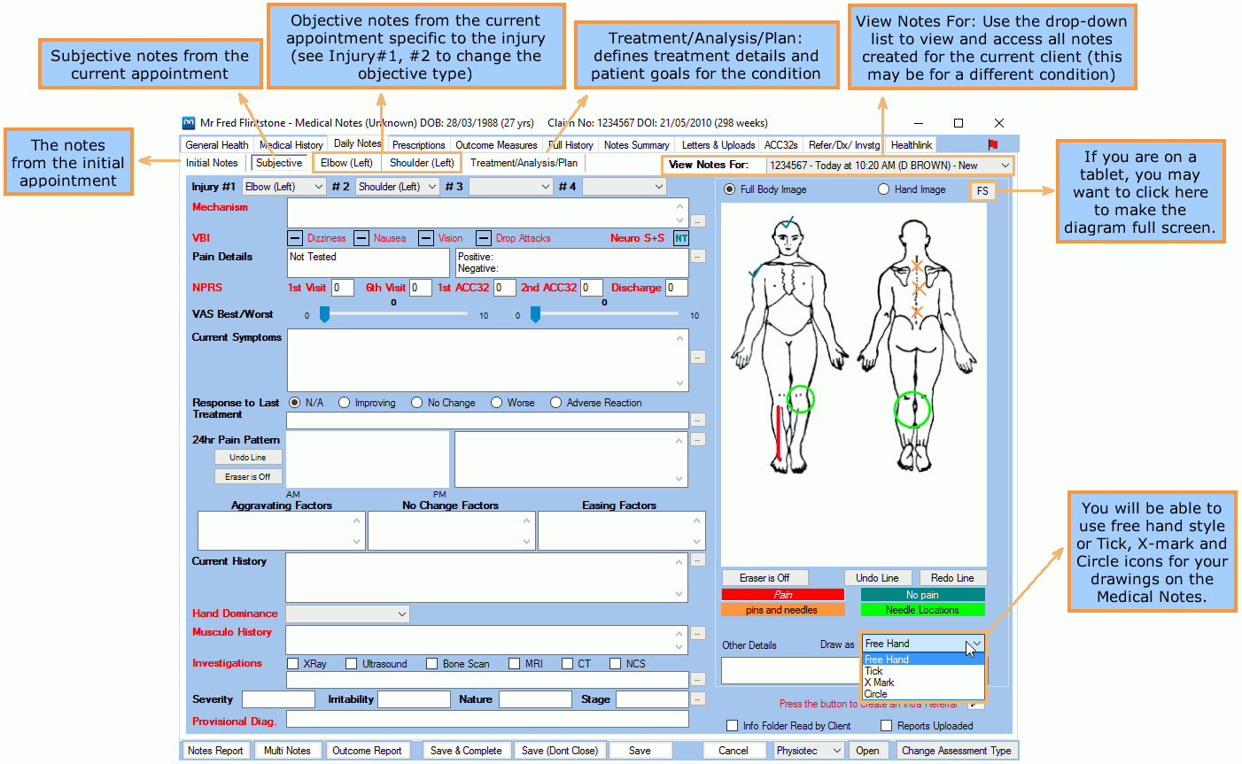
Task: Expand the Hand Dominance dropdown
Action: [347, 614]
